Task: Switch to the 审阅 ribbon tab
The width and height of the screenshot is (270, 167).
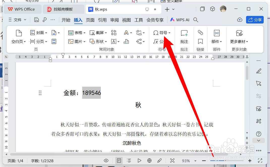Action: point(114,20)
